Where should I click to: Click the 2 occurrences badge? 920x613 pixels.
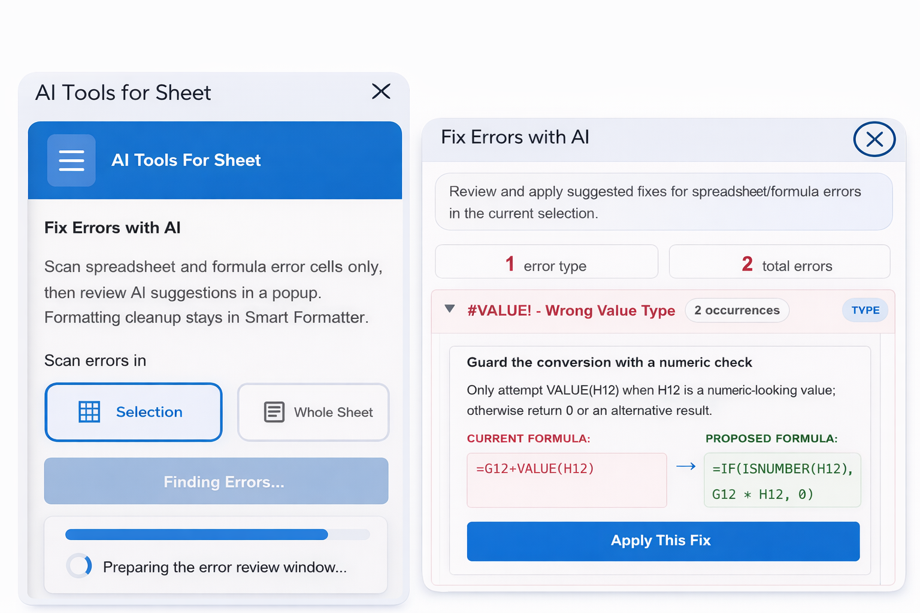(x=737, y=310)
